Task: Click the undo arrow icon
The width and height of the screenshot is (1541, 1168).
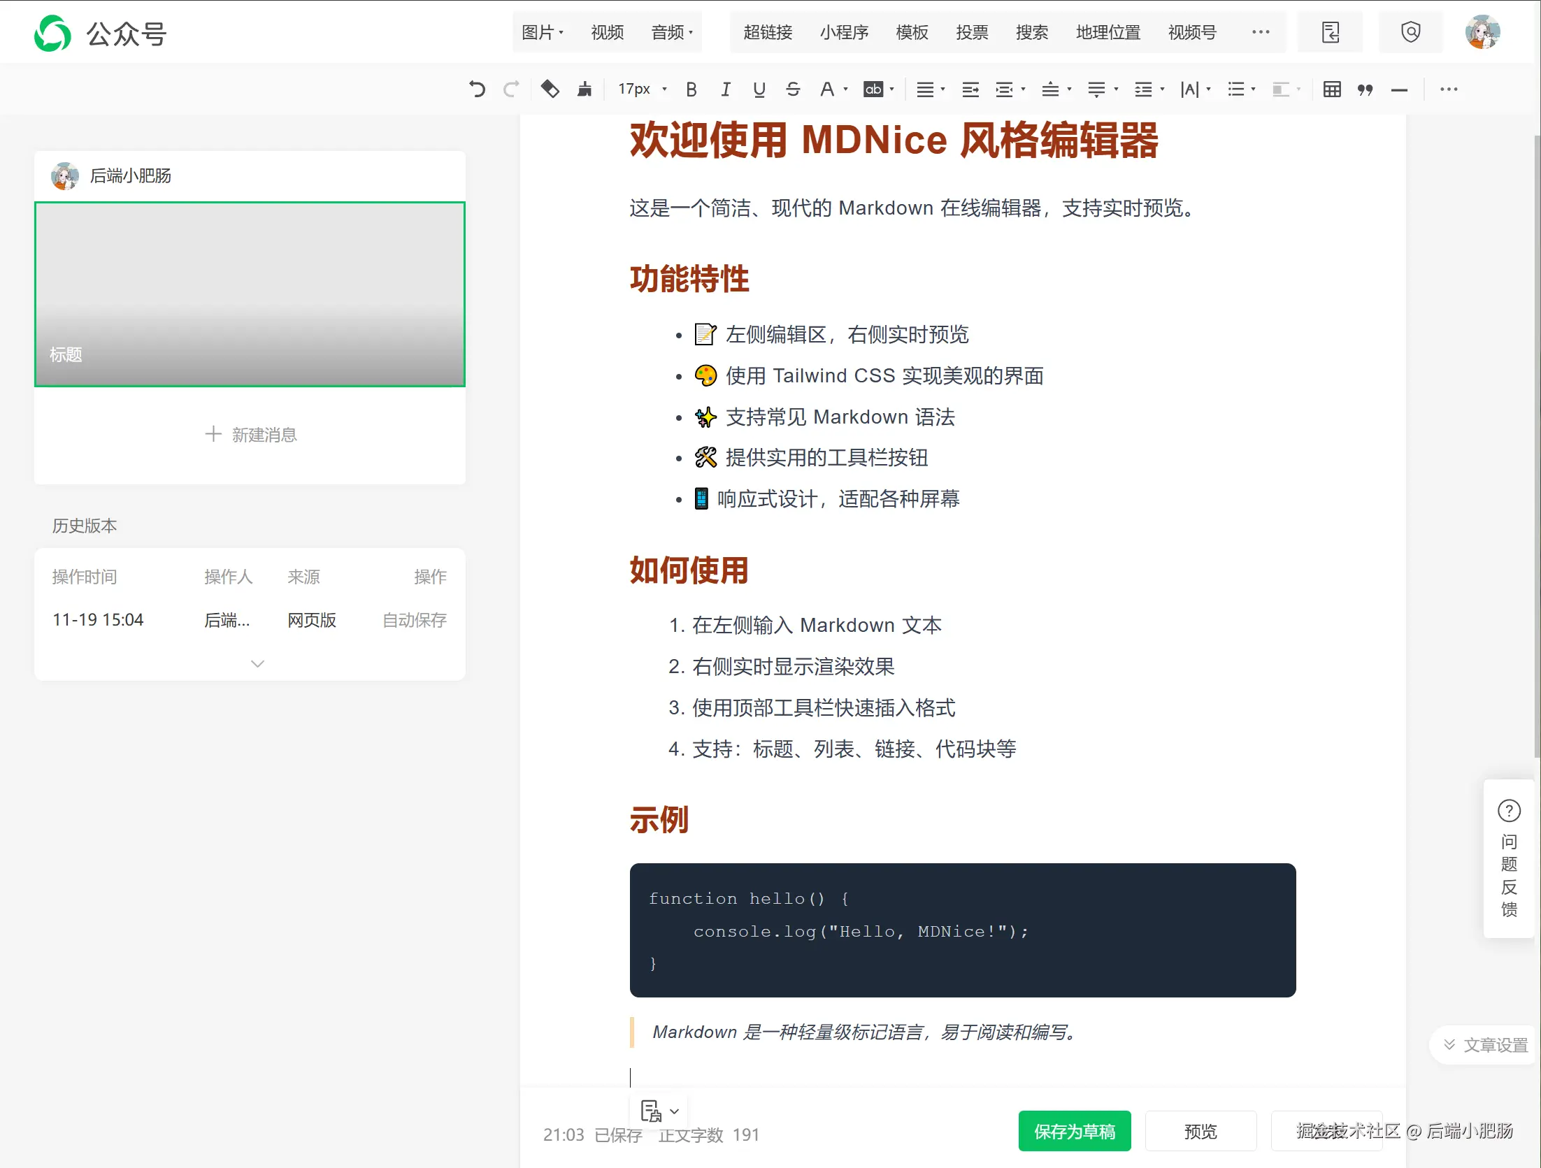Action: [x=477, y=89]
